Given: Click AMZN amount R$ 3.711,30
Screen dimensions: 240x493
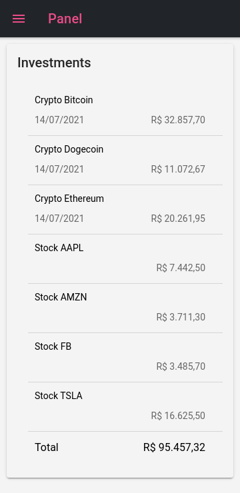Looking at the screenshot, I should 181,318.
